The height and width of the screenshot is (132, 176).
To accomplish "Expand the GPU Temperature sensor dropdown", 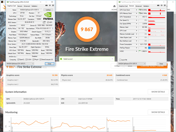I will pos(137,17).
